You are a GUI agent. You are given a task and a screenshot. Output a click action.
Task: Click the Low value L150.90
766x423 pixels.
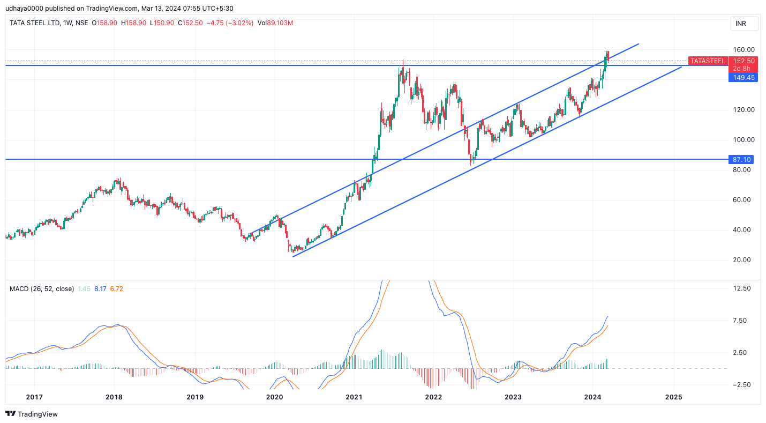[162, 23]
